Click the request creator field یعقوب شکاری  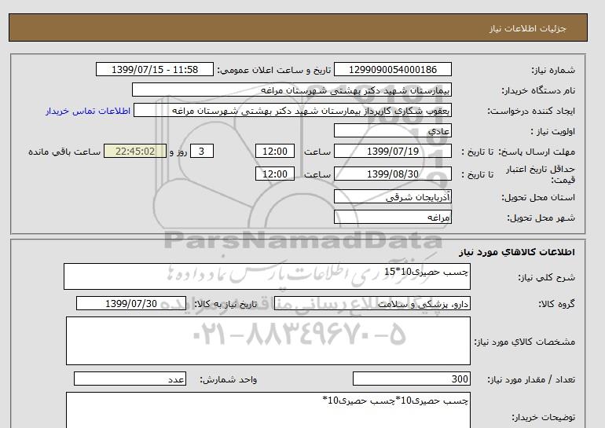click(292, 110)
